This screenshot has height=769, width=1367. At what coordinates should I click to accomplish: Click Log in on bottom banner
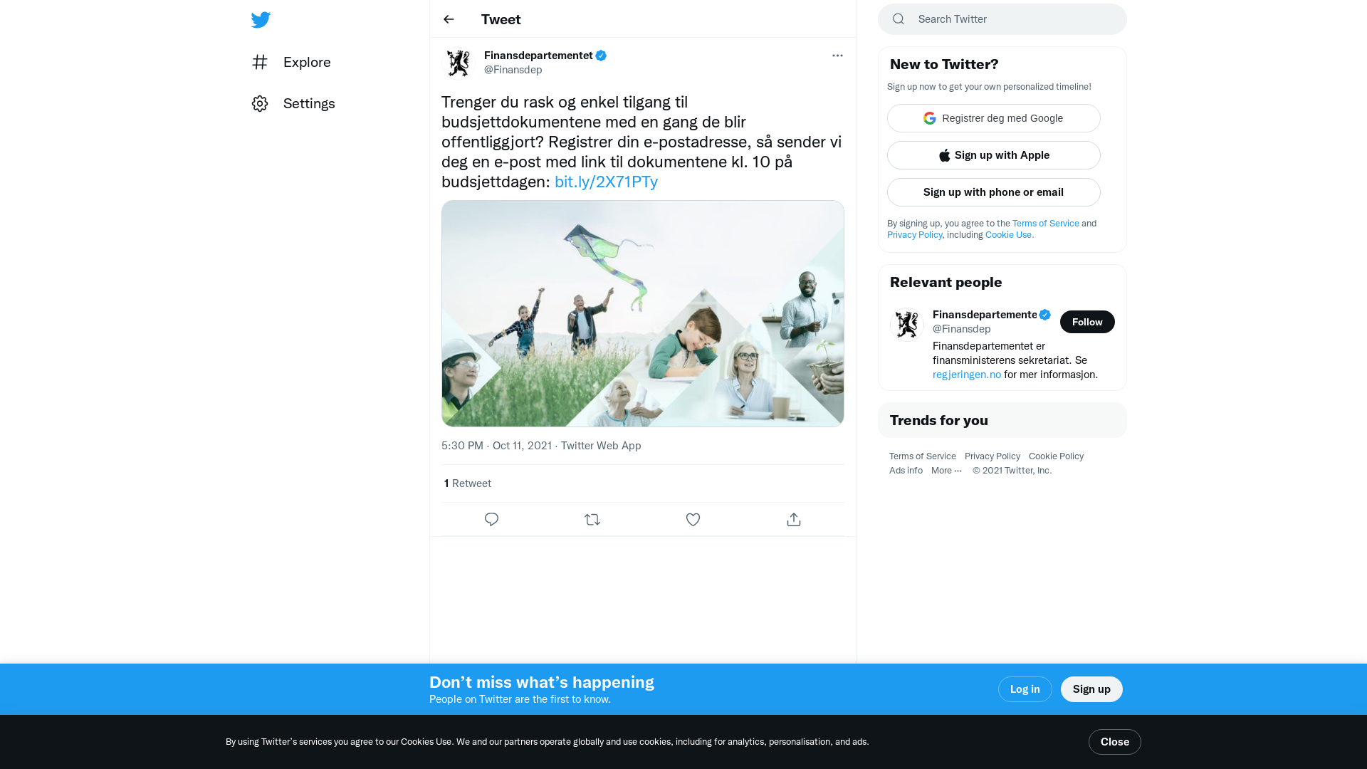pos(1025,689)
